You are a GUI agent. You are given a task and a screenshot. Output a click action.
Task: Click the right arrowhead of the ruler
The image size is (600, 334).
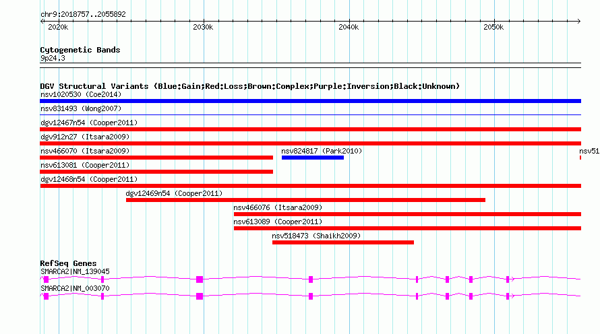pos(578,22)
